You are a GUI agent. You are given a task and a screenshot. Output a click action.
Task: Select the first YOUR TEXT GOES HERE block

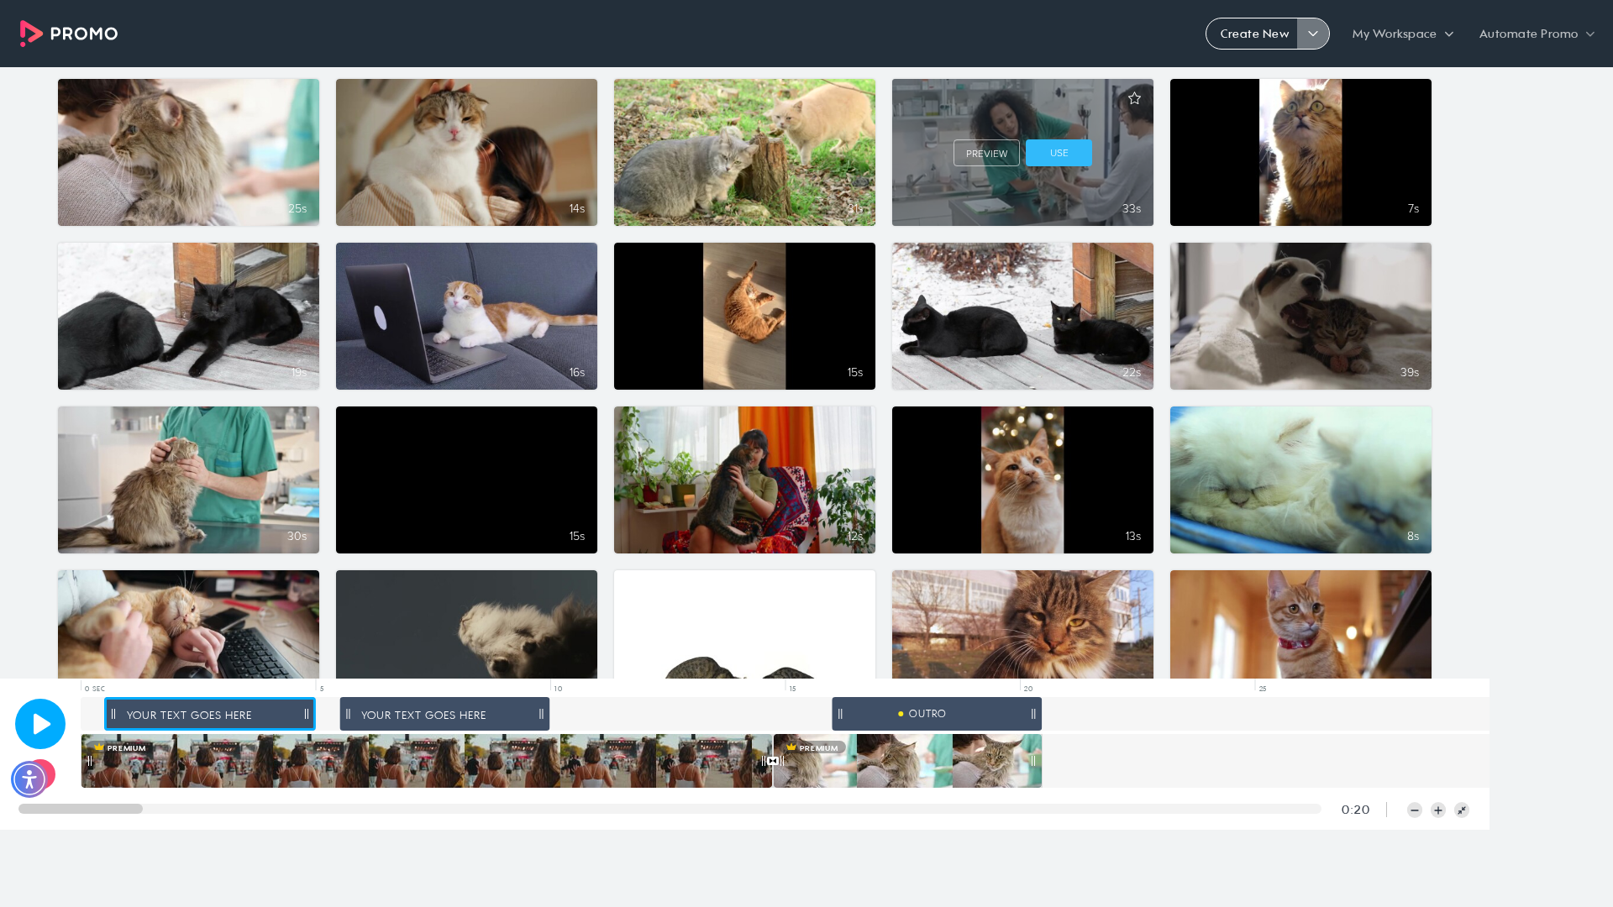[210, 714]
